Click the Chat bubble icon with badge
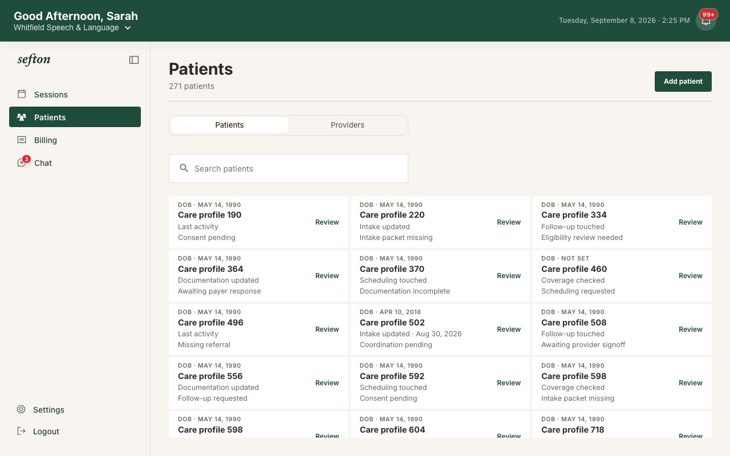This screenshot has width=730, height=456. coord(22,163)
